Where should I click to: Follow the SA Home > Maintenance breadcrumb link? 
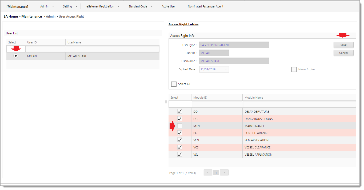(23, 17)
